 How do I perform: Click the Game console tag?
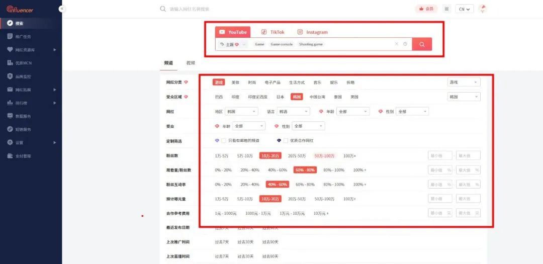click(x=282, y=44)
